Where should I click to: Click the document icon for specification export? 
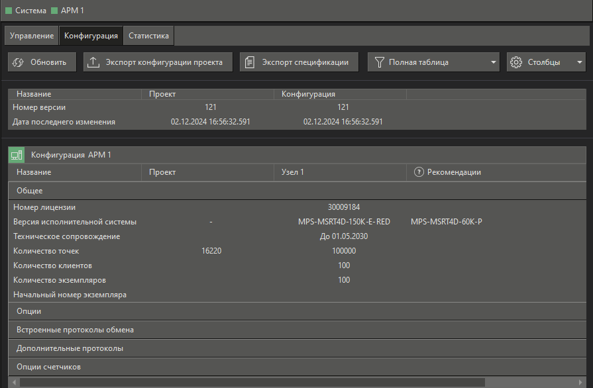pyautogui.click(x=250, y=62)
